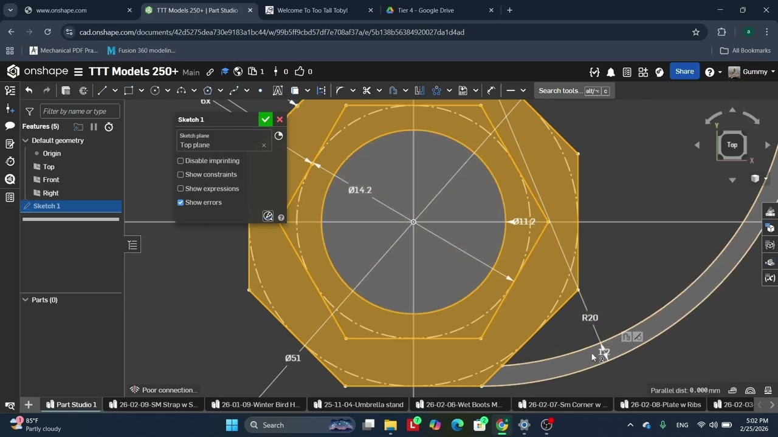Open the onshape hamburger menu
The height and width of the screenshot is (437, 778).
click(x=78, y=72)
